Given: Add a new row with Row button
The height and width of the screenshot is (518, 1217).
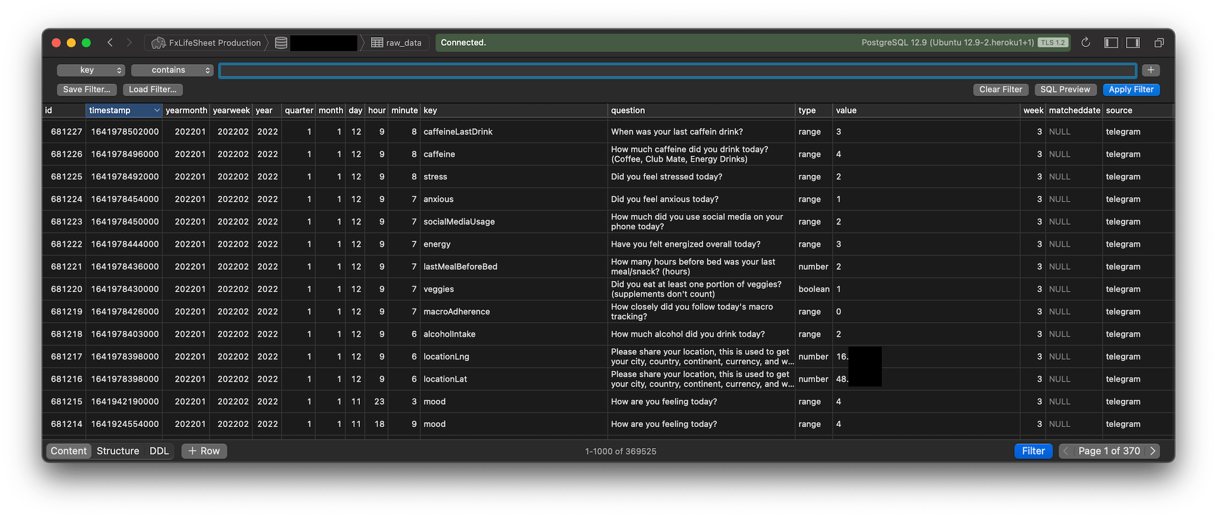Looking at the screenshot, I should tap(204, 451).
